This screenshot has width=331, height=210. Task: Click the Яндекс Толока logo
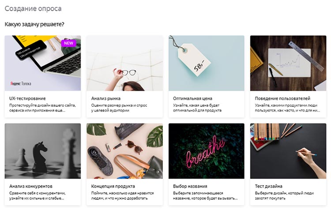[21, 83]
